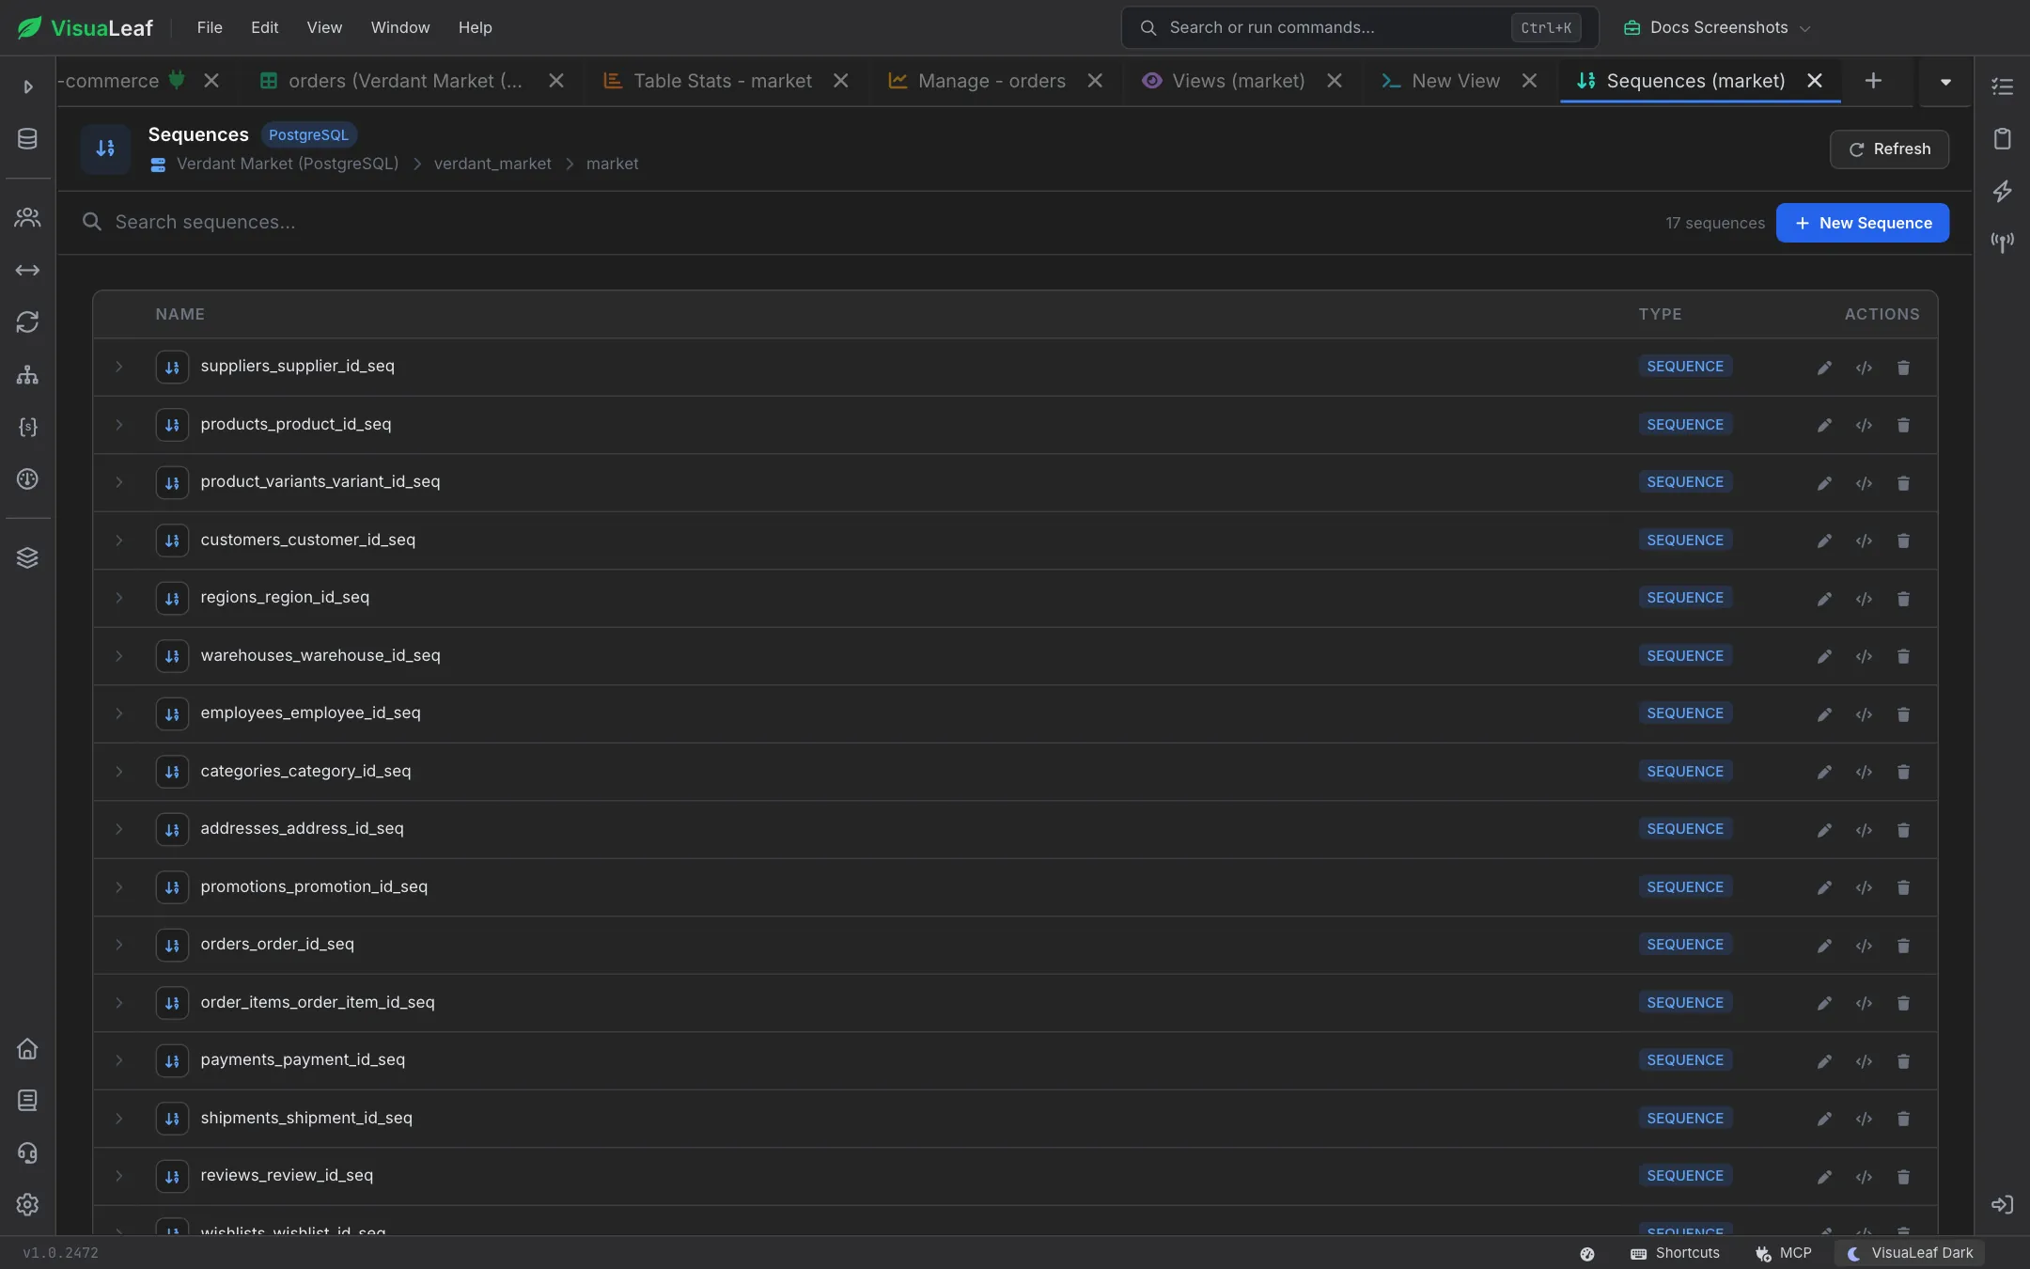Open the clipboard icon in the right panel
This screenshot has height=1269, width=2030.
click(2002, 139)
